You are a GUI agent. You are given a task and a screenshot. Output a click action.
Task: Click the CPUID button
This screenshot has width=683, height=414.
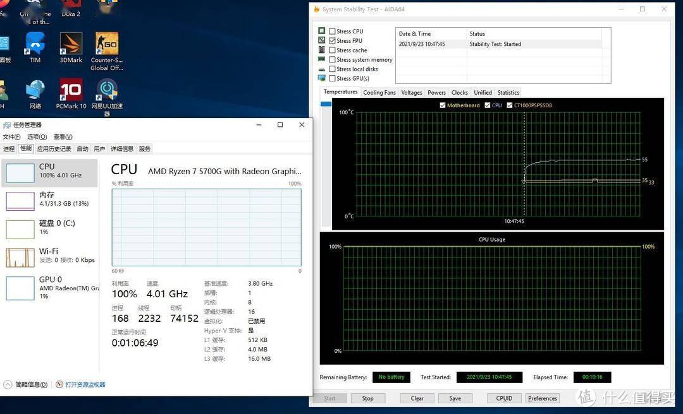(504, 398)
